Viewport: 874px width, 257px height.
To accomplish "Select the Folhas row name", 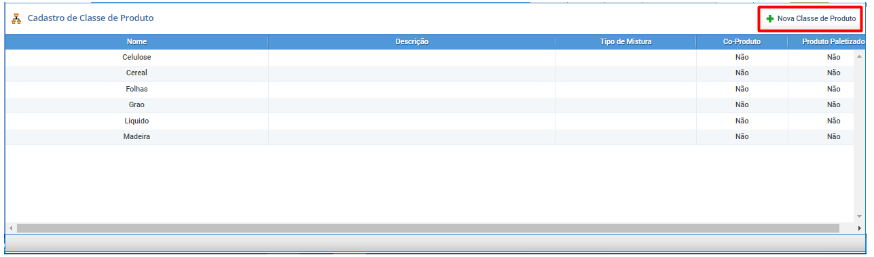I will 136,89.
